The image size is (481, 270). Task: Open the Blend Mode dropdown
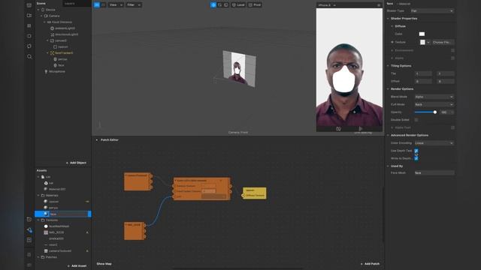(x=434, y=97)
